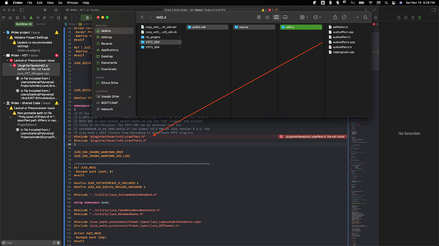Open the File menu

point(30,3)
